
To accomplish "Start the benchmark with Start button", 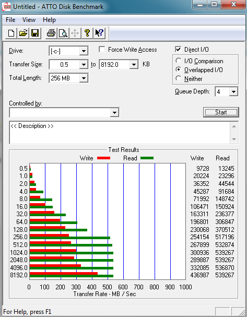I will 221,112.
